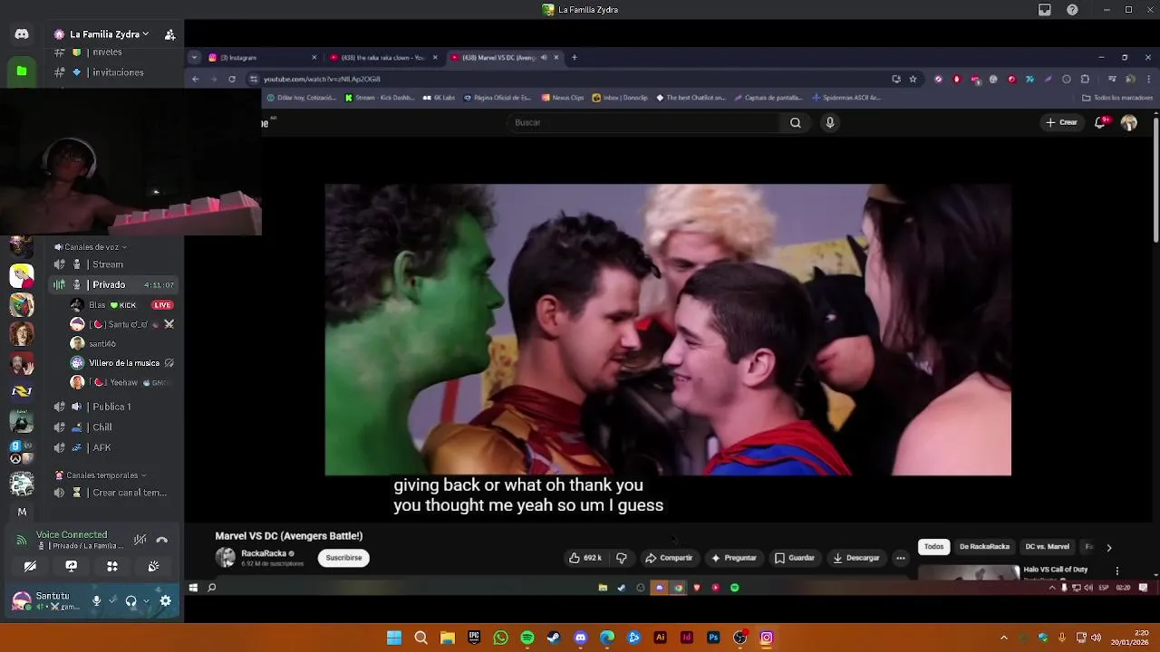Join the AFK voice channel
Image resolution: width=1160 pixels, height=652 pixels.
point(113,447)
